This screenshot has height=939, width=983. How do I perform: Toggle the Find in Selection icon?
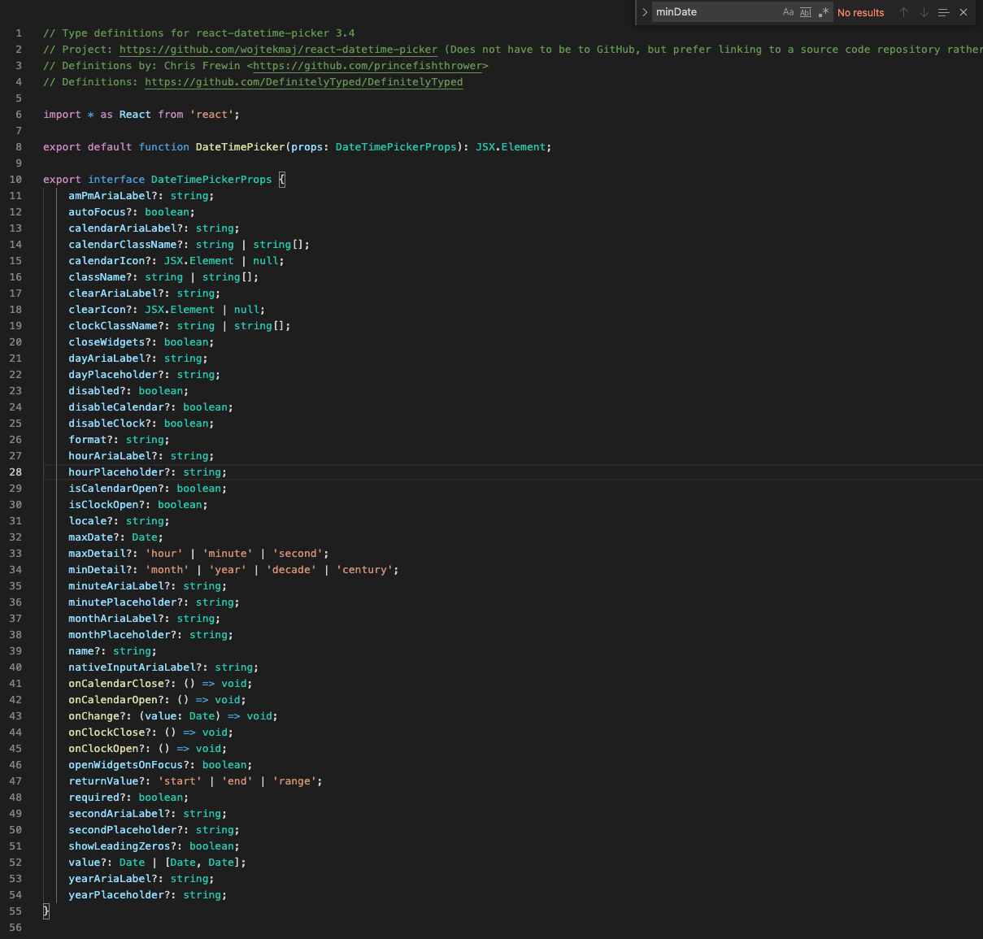[944, 12]
